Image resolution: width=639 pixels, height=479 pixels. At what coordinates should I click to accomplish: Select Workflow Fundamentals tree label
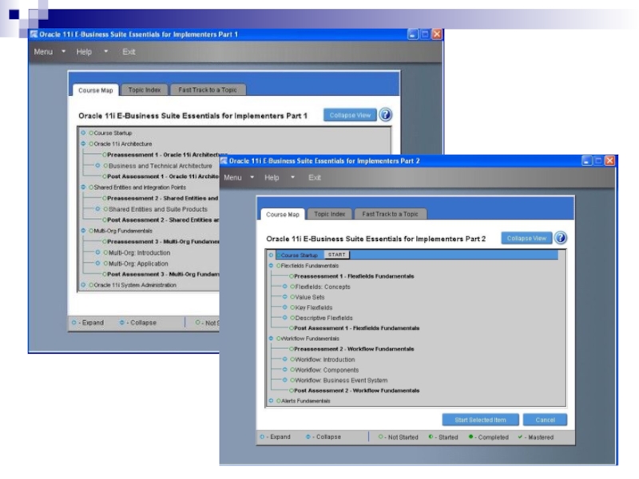coord(310,338)
